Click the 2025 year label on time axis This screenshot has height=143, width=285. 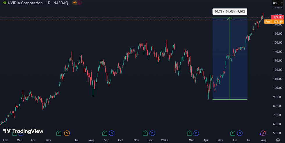click(x=165, y=140)
